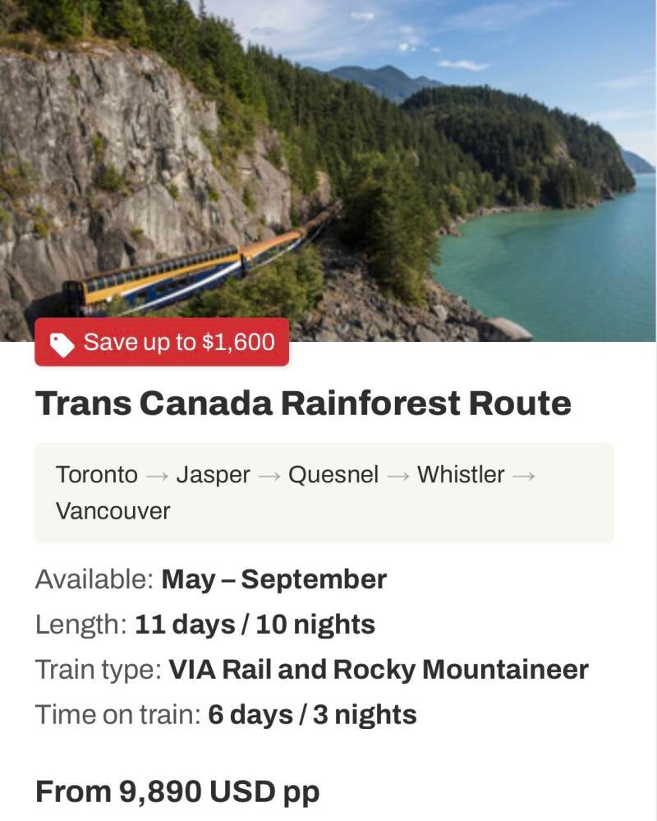The image size is (657, 821).
Task: Select Toronto in the route list
Action: point(97,475)
